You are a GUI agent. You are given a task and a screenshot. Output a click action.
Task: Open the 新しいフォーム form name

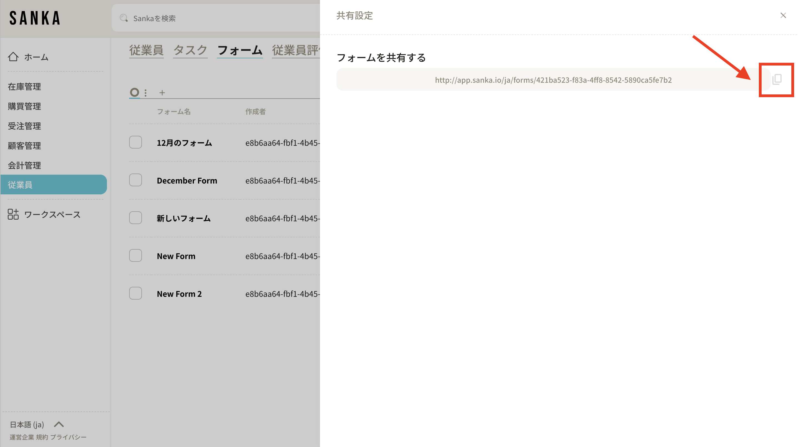(x=183, y=219)
